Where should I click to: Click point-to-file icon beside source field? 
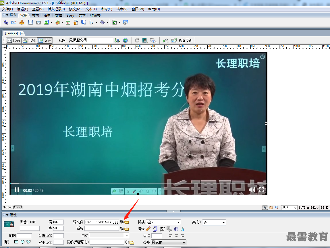tap(122, 222)
